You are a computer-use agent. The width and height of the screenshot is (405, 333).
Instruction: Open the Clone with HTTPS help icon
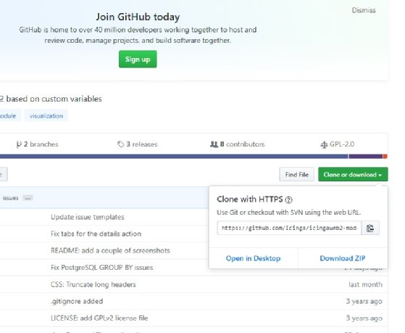pos(288,200)
